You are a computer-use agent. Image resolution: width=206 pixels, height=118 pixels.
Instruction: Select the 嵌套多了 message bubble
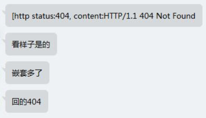point(27,73)
